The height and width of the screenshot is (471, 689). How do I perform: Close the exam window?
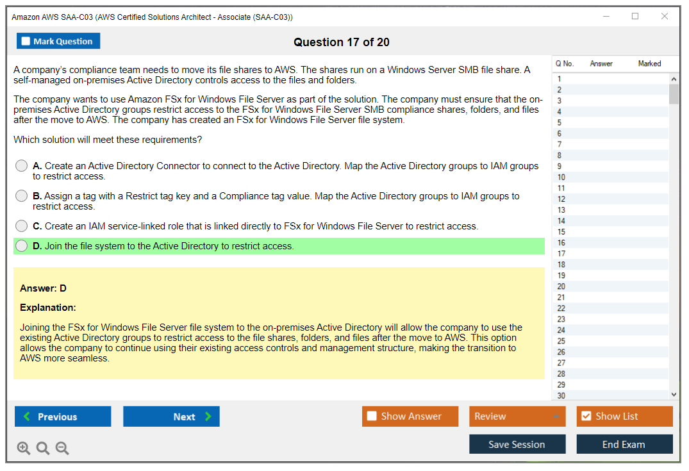coord(665,17)
